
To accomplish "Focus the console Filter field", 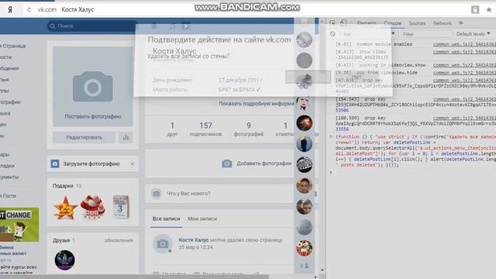I will click(427, 34).
